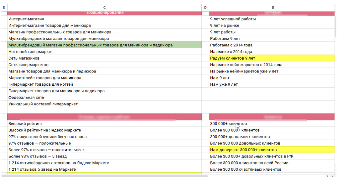This screenshot has width=337, height=177.
Task: Click cell '9 лет на рынке'
Action: (x=272, y=25)
